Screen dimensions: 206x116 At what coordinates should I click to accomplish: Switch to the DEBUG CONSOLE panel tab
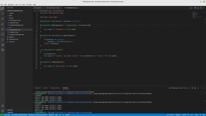click(x=55, y=88)
